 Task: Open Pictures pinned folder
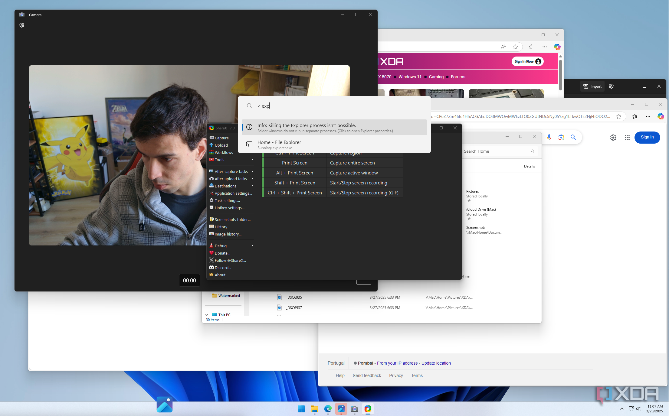coord(477,196)
